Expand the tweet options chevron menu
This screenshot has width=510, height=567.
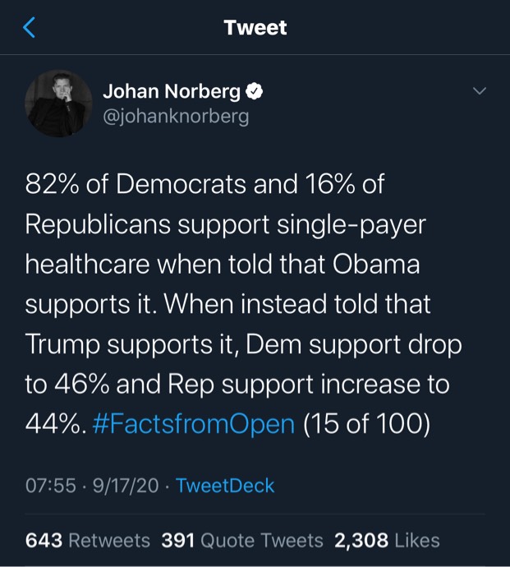480,90
